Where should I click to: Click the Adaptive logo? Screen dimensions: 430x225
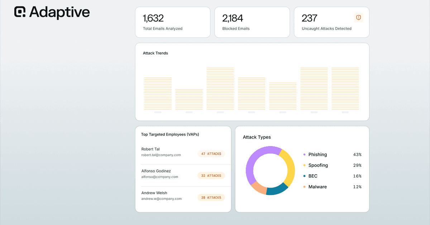[x=52, y=12]
